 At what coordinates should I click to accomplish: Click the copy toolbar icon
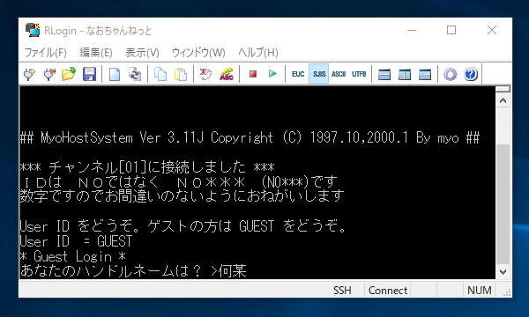pyautogui.click(x=160, y=74)
